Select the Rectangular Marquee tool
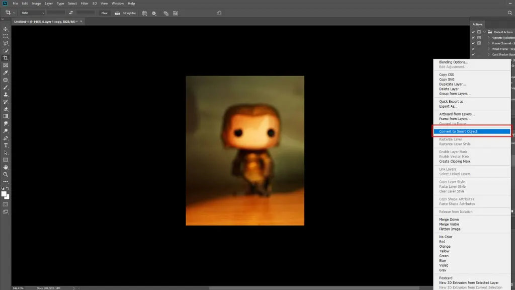Screen dimensions: 515x290 (x=6, y=36)
